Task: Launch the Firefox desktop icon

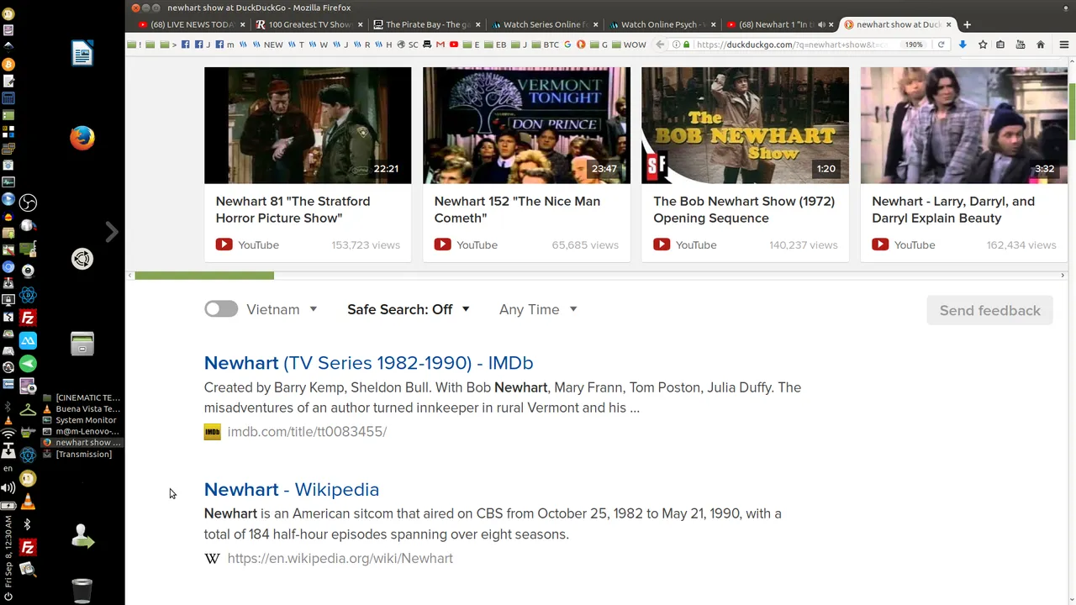Action: (82, 138)
